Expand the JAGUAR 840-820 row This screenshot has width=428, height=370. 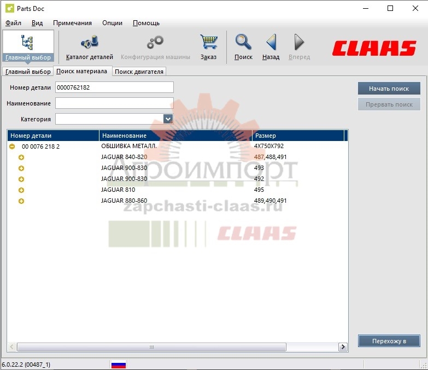pyautogui.click(x=21, y=157)
